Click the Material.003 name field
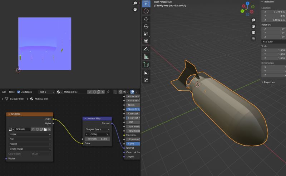This screenshot has height=176, width=286. click(x=75, y=92)
